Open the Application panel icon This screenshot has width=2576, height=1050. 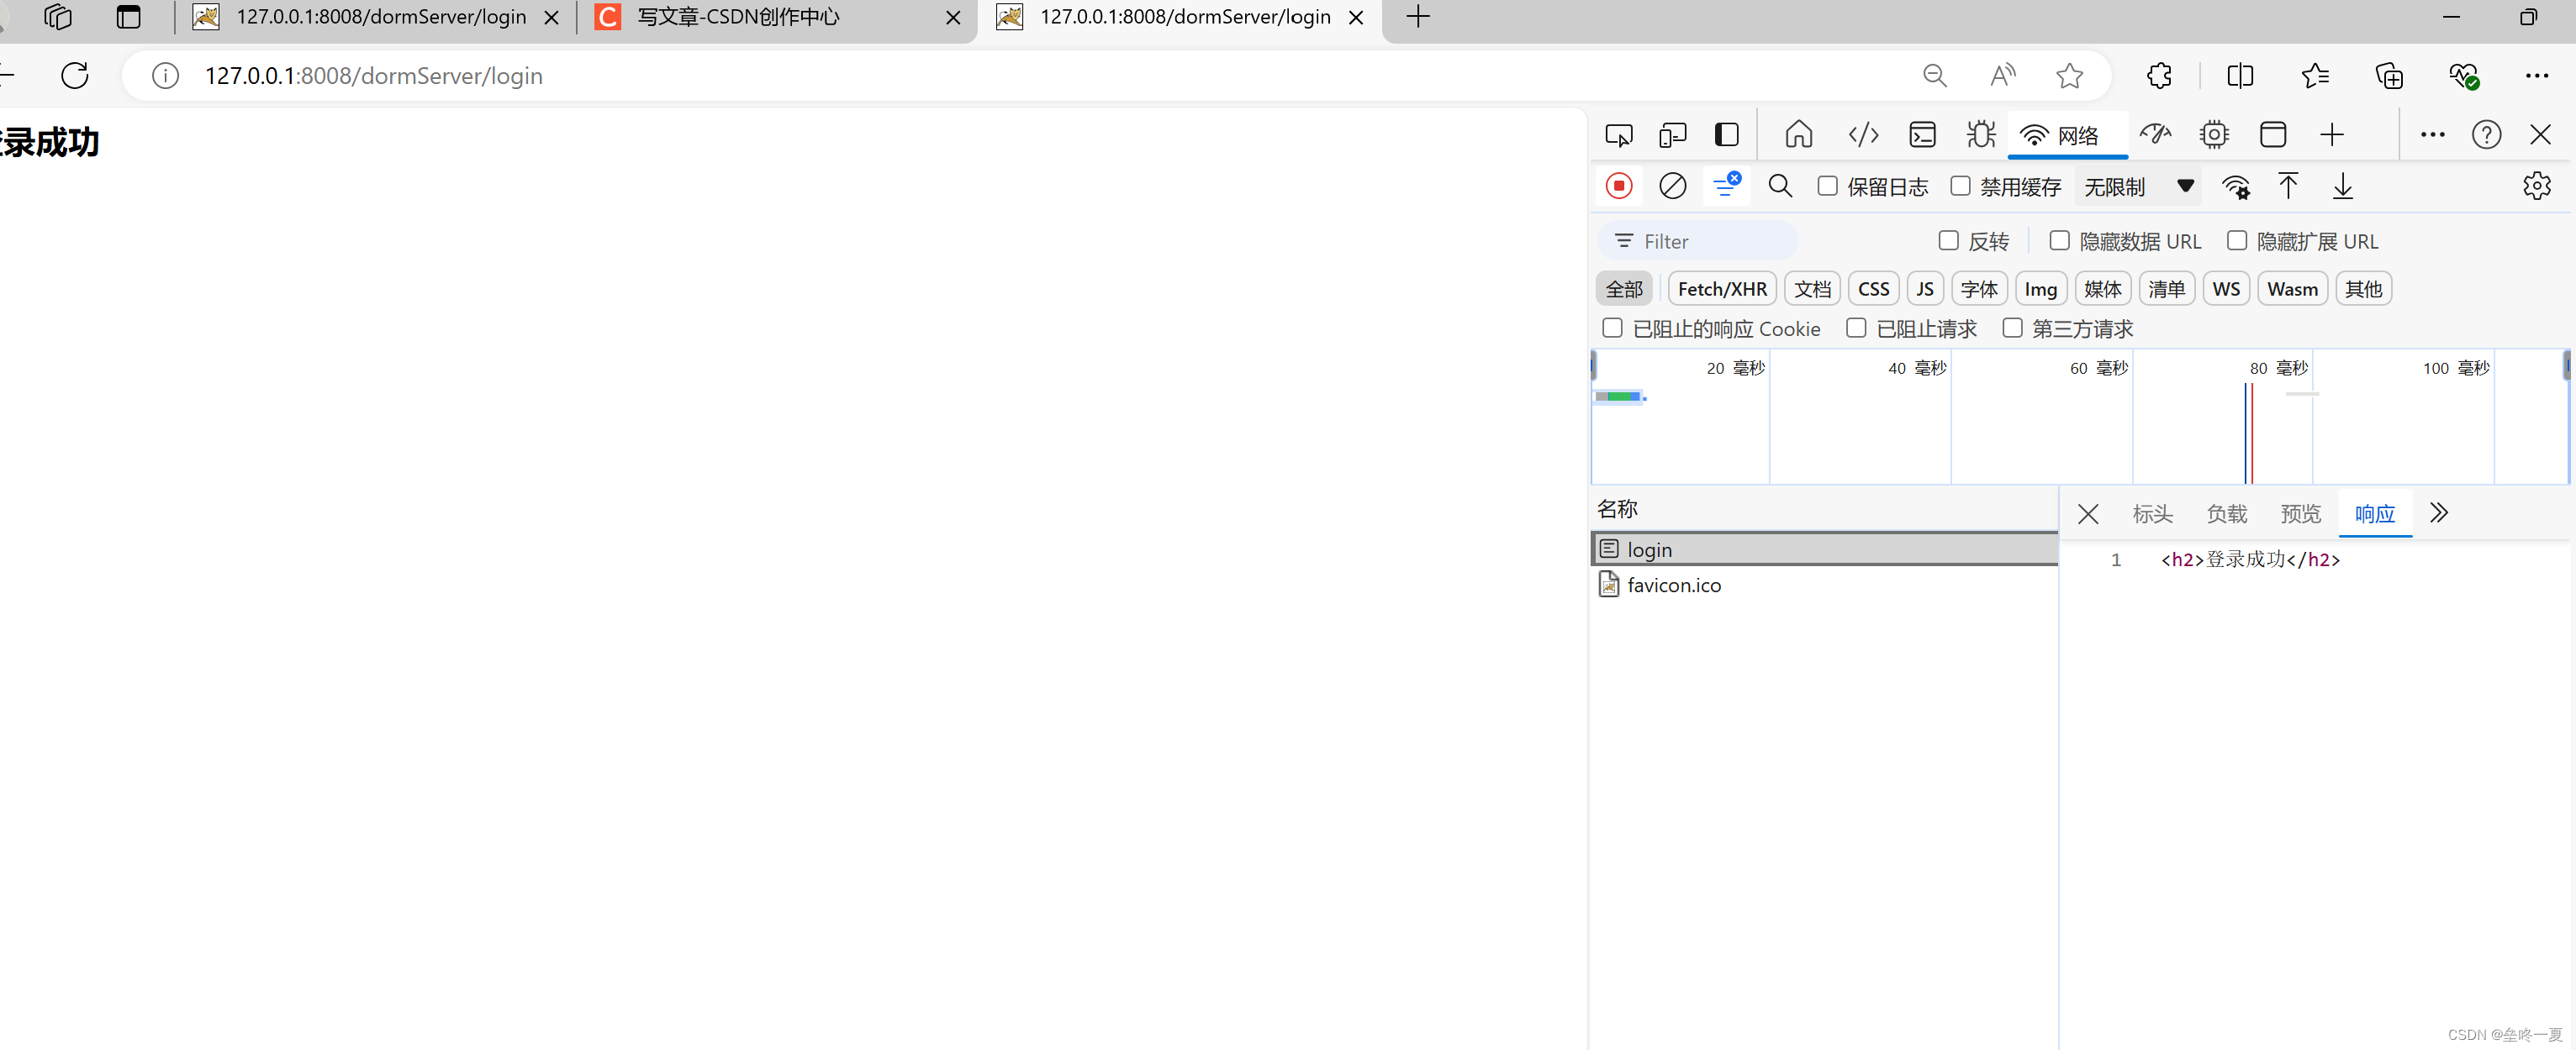(x=2273, y=135)
